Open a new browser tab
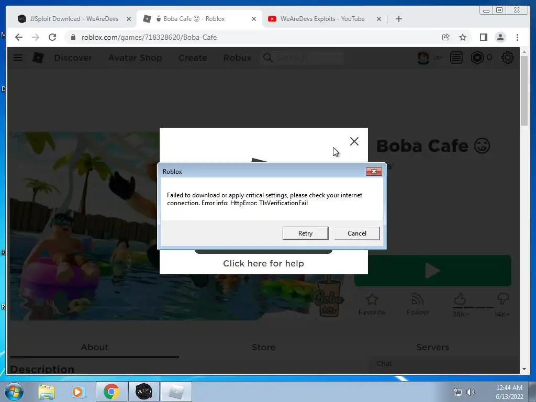The width and height of the screenshot is (536, 402). click(x=398, y=19)
